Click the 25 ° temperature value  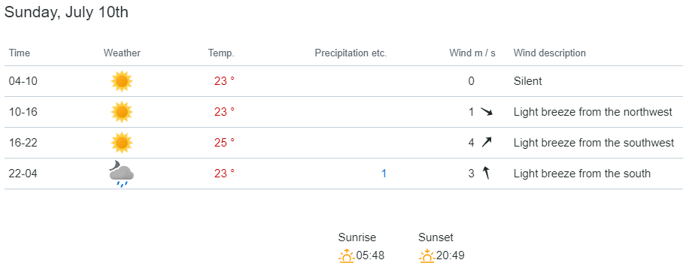224,143
